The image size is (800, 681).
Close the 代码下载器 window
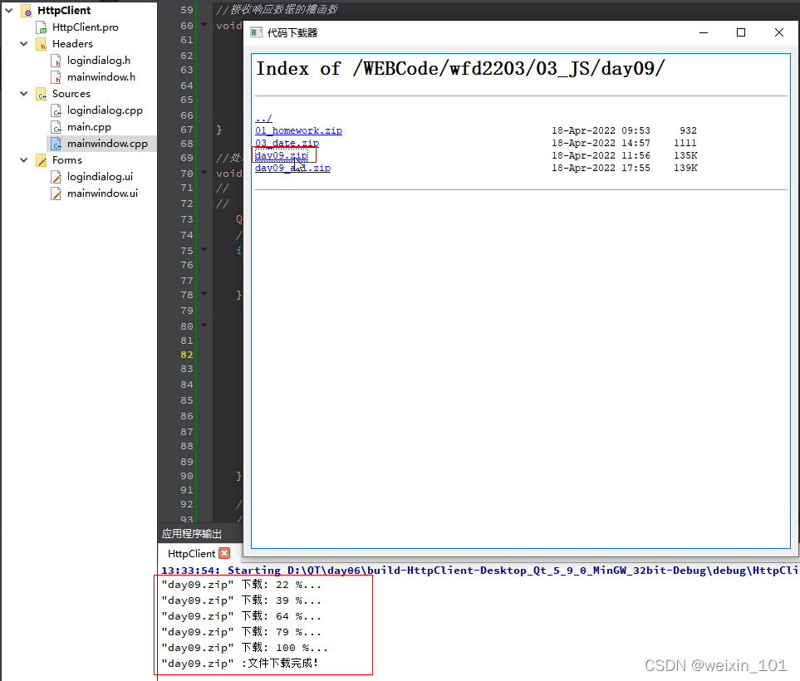point(779,32)
